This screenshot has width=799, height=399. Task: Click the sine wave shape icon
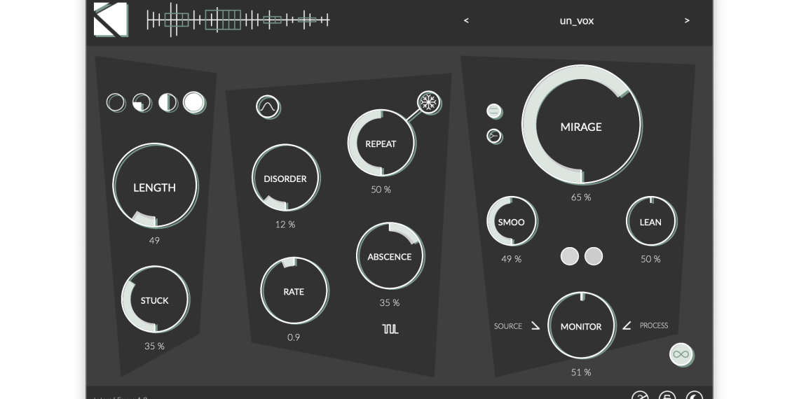coord(268,107)
